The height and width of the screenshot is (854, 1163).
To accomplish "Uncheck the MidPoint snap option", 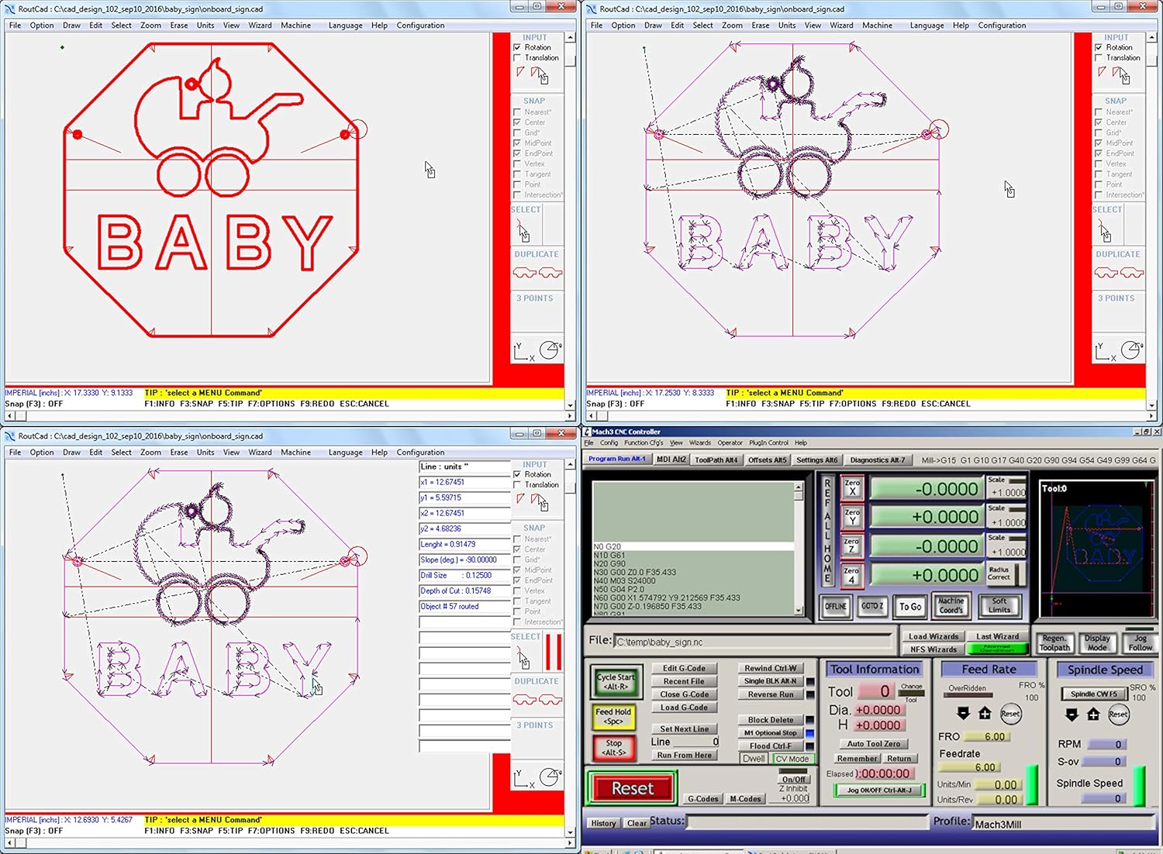I will click(517, 143).
